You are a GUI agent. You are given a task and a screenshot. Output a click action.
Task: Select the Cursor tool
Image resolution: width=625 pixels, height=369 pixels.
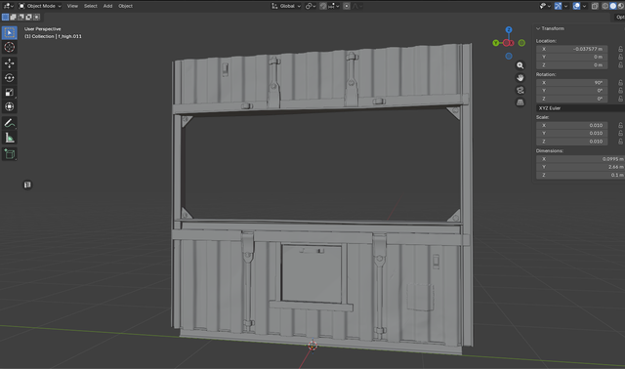click(x=9, y=47)
